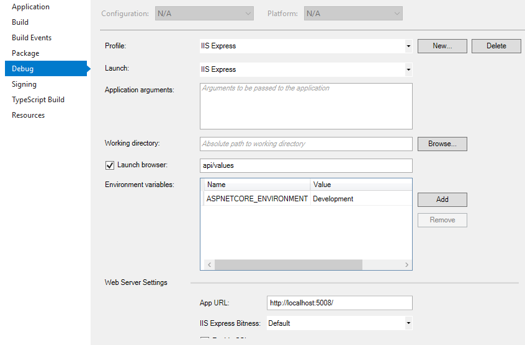Click the New profile button
525x345 pixels.
pos(442,46)
